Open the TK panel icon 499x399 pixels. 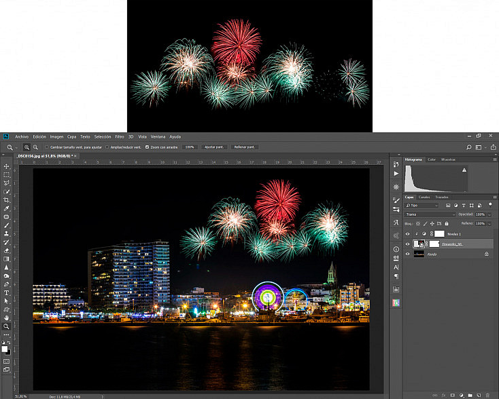pyautogui.click(x=396, y=303)
